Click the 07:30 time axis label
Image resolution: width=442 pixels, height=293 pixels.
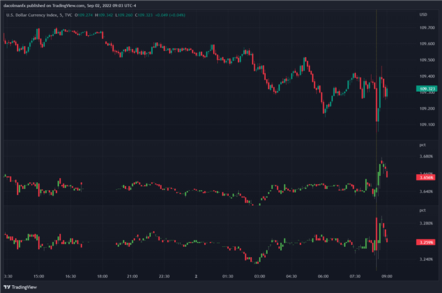pos(355,276)
